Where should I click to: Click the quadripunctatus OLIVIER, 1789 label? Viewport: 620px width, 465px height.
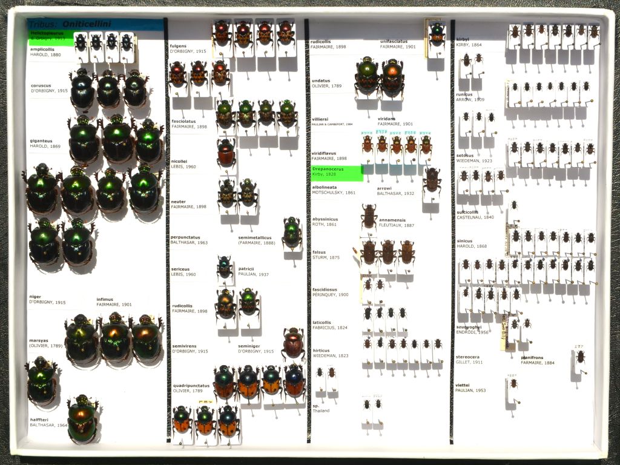191,388
